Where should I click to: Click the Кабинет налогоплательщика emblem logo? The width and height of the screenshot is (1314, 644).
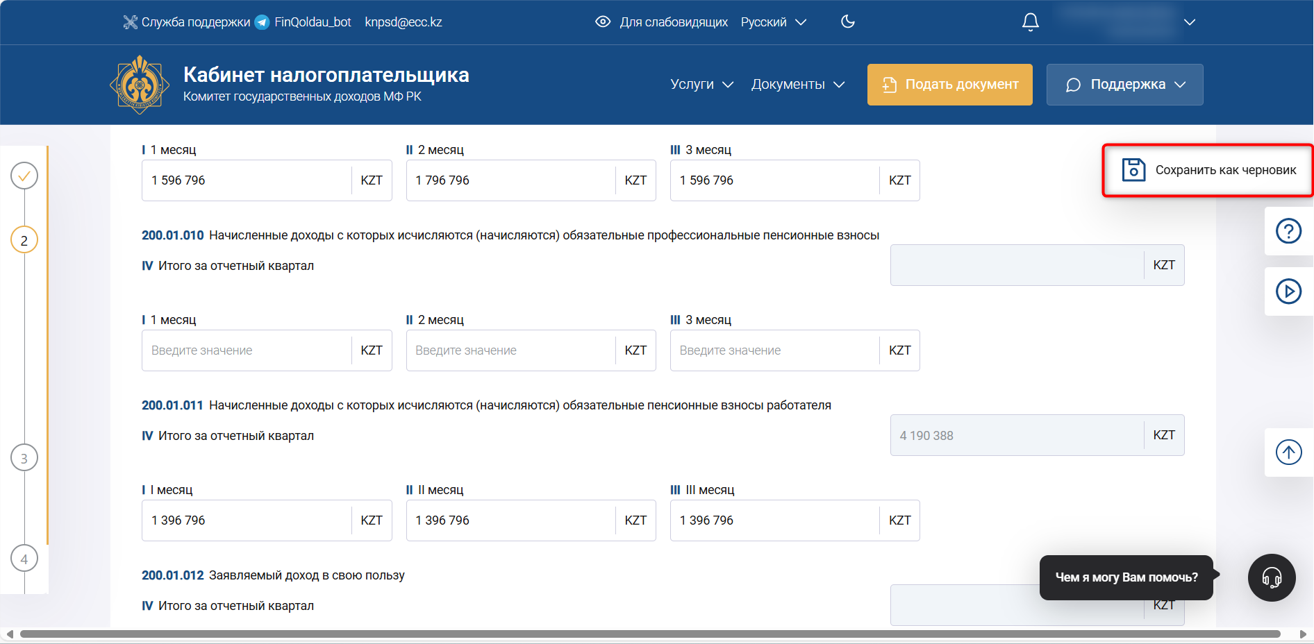pos(140,85)
